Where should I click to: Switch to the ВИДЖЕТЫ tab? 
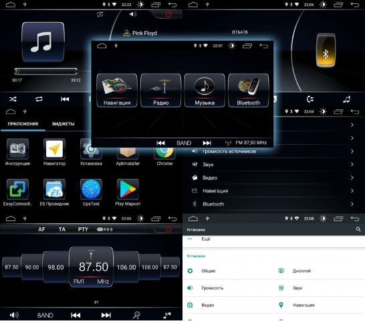[x=64, y=124]
